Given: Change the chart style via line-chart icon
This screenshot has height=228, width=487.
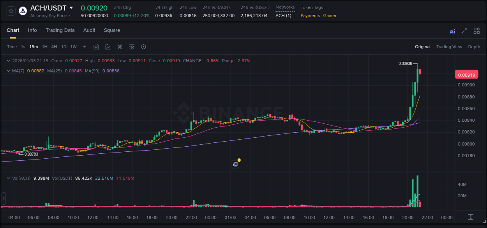Looking at the screenshot, I should [x=107, y=47].
